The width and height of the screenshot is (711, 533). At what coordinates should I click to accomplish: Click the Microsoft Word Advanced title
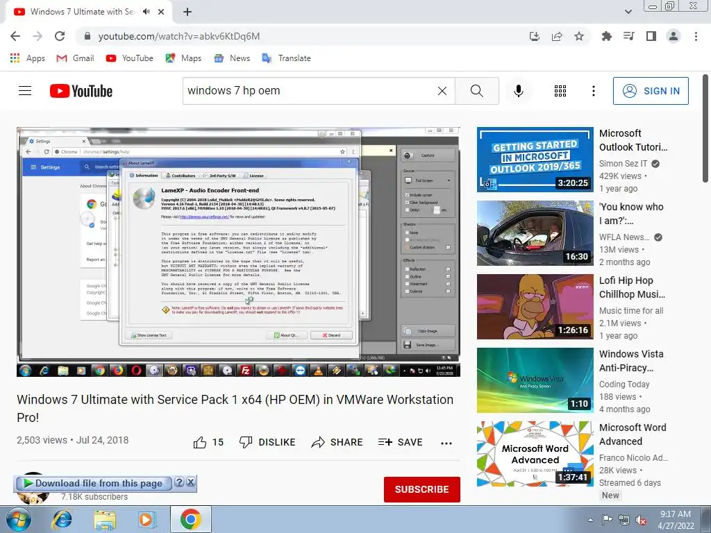(633, 434)
